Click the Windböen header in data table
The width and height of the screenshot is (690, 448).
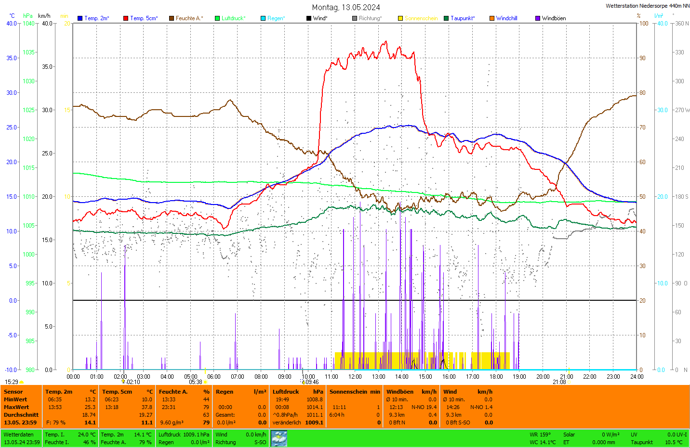pos(400,392)
